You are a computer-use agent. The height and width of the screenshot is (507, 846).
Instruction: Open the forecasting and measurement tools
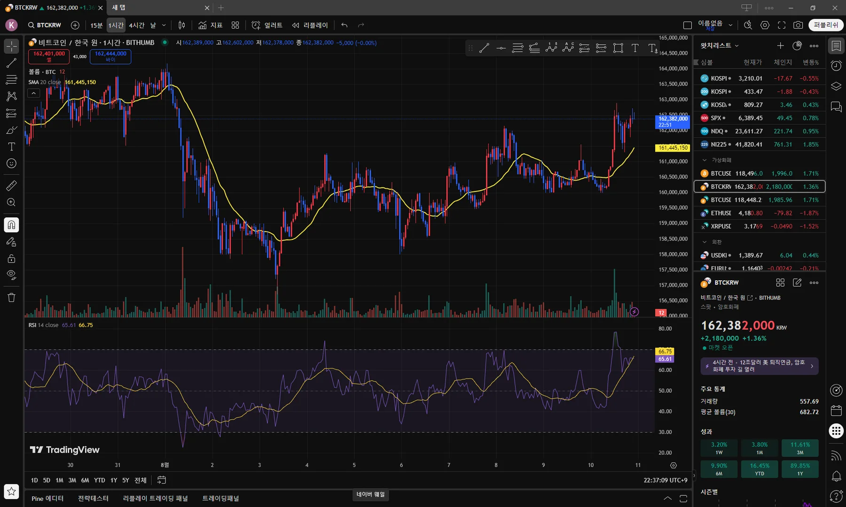11,113
